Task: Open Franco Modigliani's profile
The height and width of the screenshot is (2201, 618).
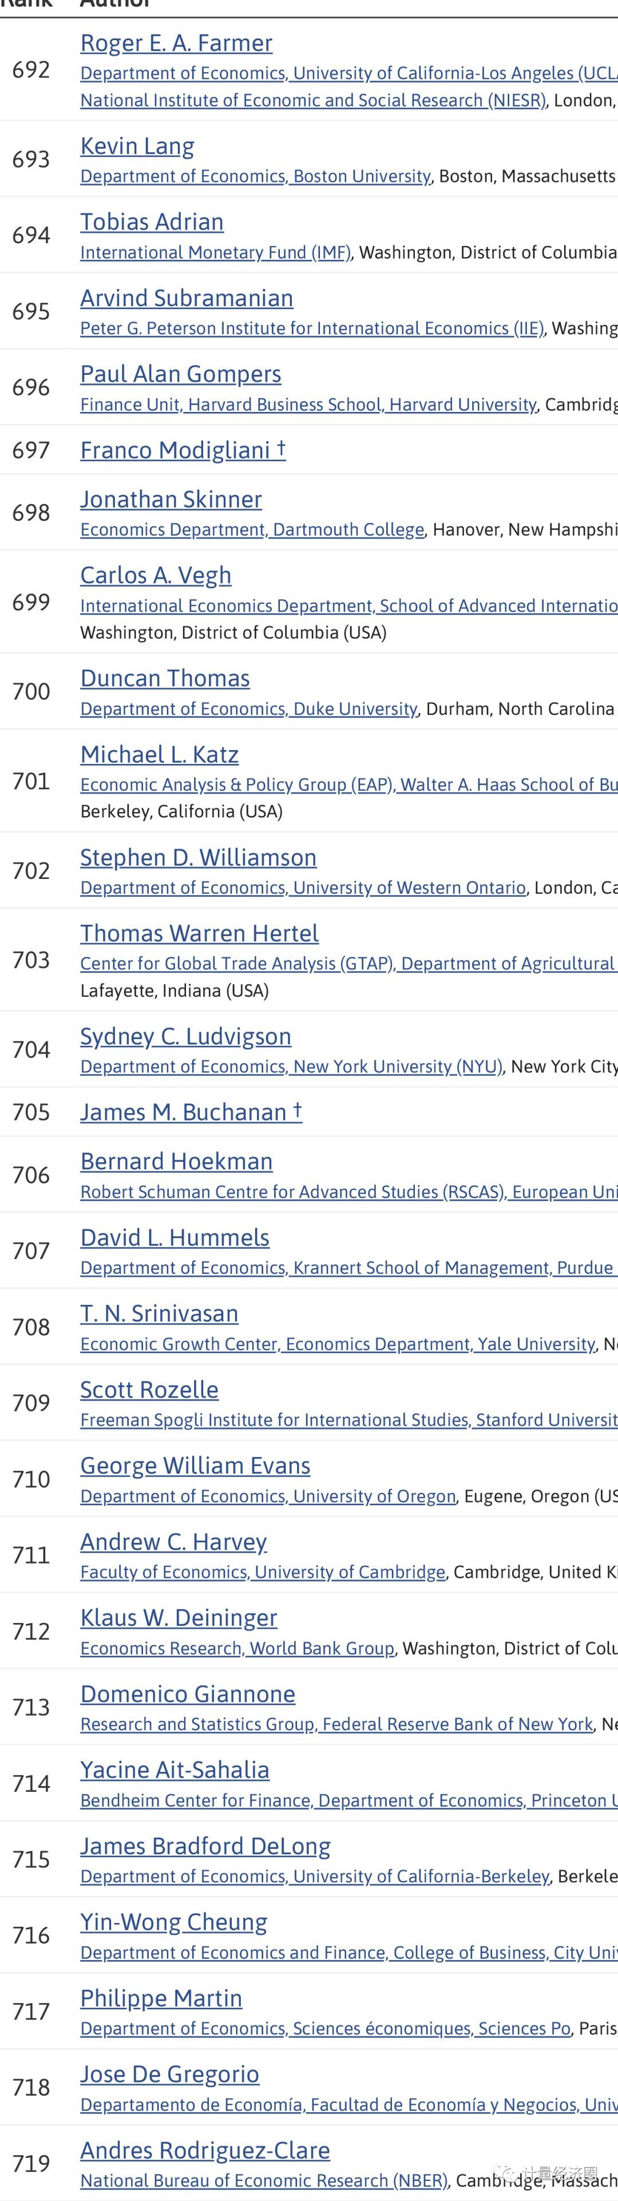Action: [x=175, y=450]
